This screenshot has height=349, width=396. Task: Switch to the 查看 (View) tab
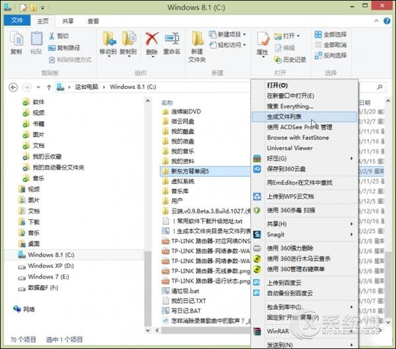click(93, 21)
